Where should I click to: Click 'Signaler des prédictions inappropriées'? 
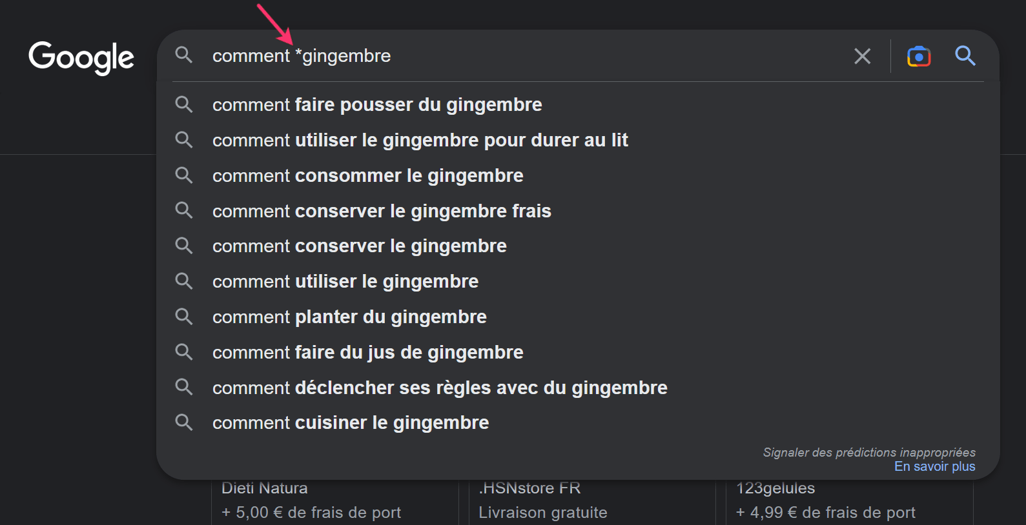point(868,452)
